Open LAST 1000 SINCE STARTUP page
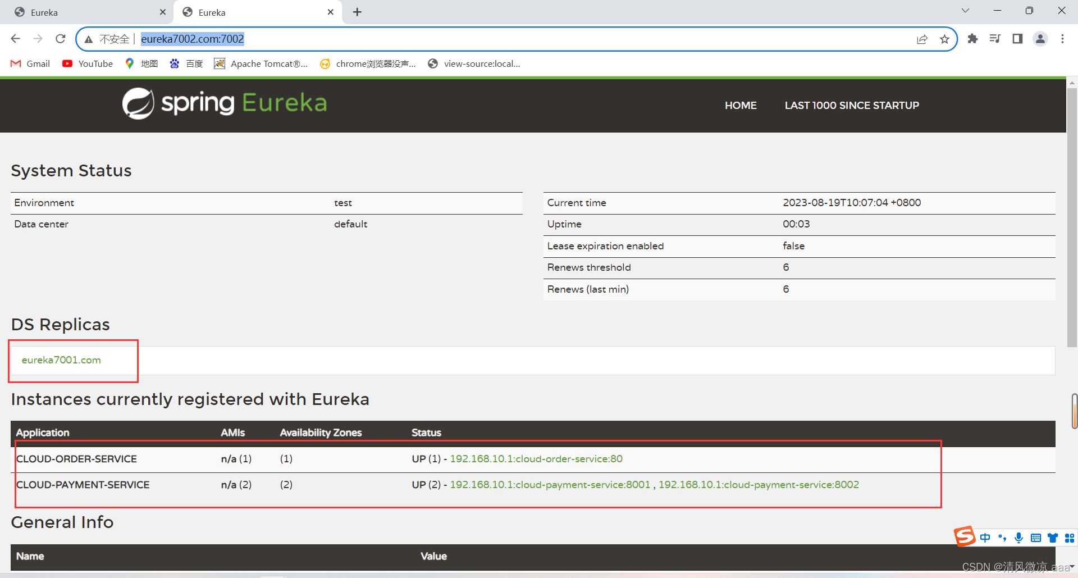Screen dimensions: 1078x578 852,105
